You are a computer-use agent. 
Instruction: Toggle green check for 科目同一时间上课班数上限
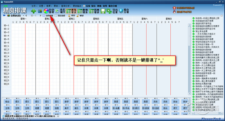click(x=194, y=18)
